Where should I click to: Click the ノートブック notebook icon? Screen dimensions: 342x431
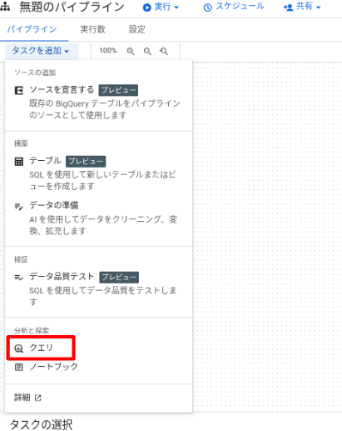[x=19, y=367]
